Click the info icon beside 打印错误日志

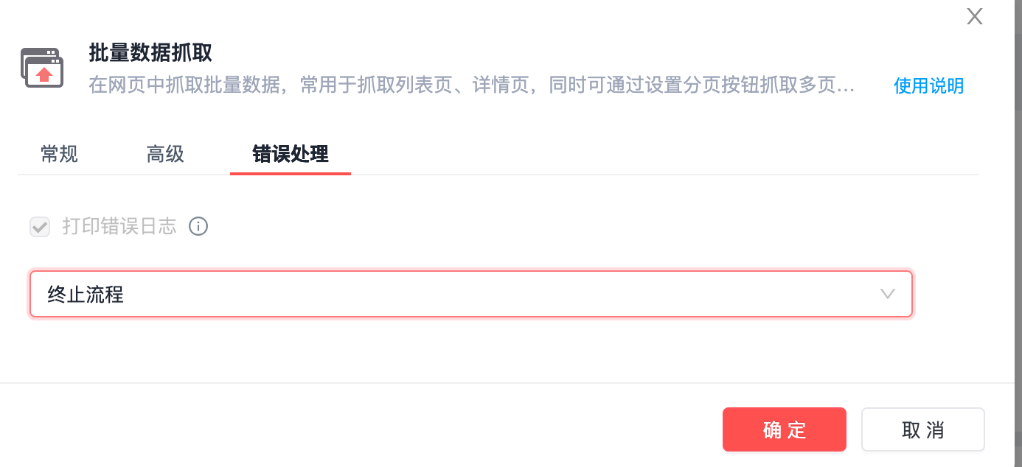click(x=198, y=226)
